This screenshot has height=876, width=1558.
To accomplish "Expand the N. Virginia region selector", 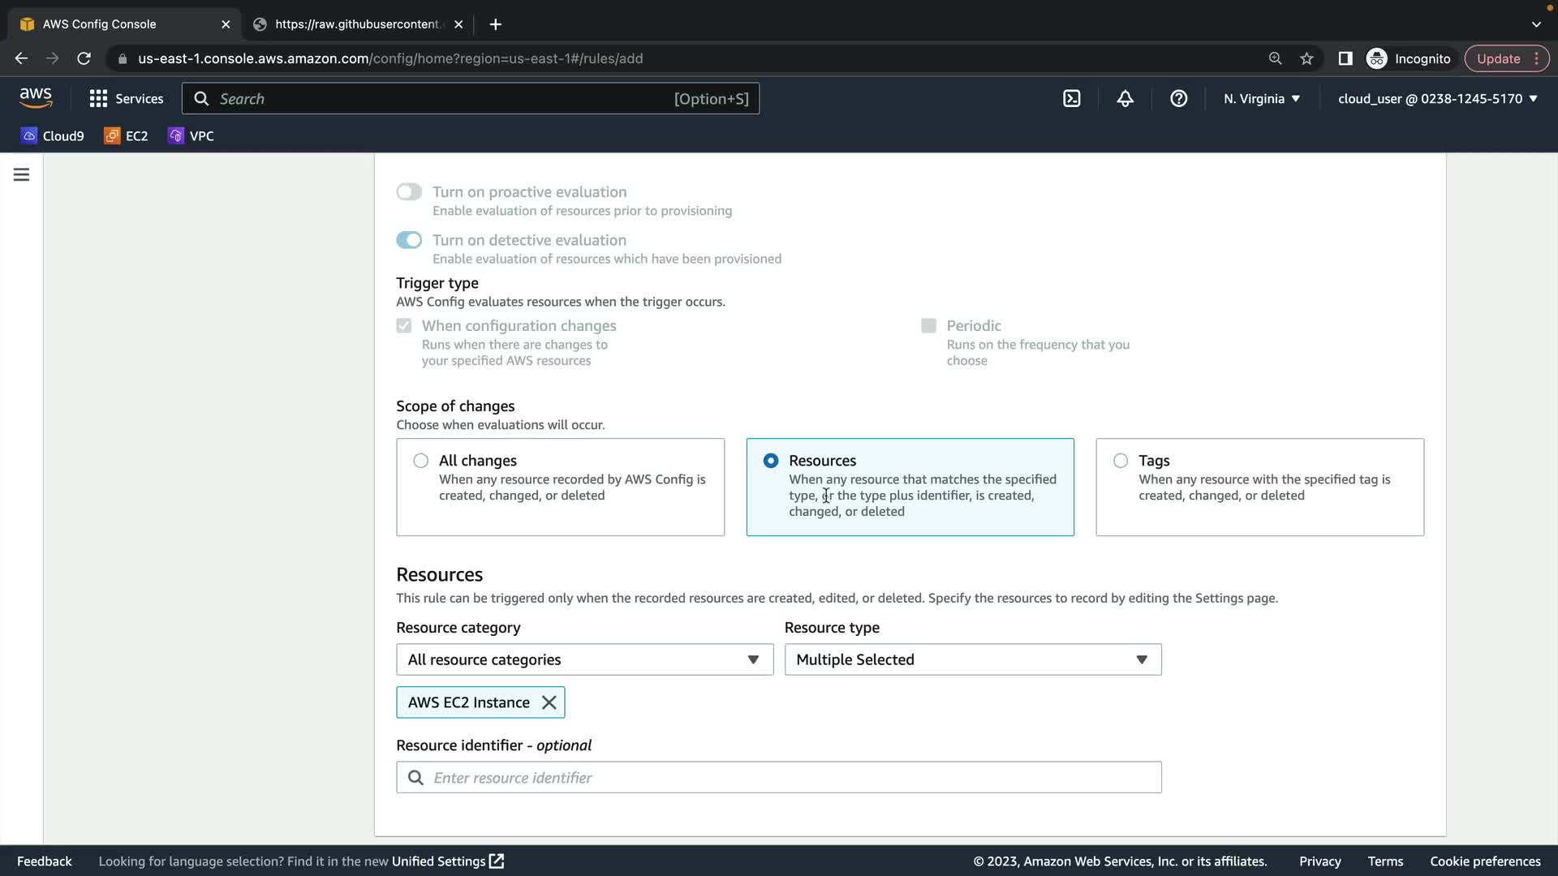I will [x=1262, y=98].
